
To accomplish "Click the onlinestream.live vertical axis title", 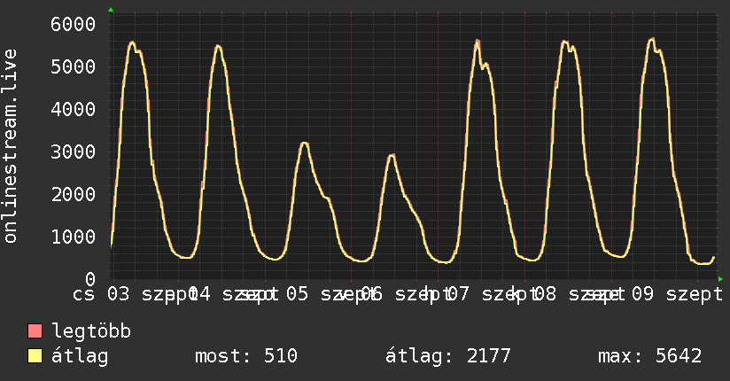I will [x=11, y=146].
